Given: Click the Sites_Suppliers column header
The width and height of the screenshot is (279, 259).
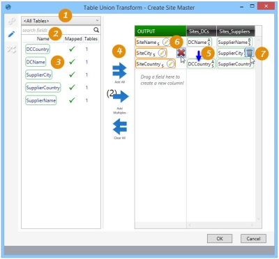Looking at the screenshot, I should 236,31.
